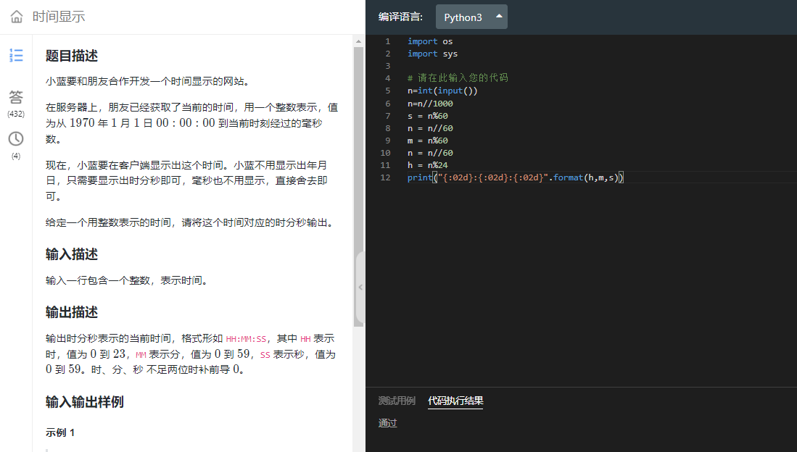Click the home icon in the sidebar
The image size is (797, 452).
16,16
